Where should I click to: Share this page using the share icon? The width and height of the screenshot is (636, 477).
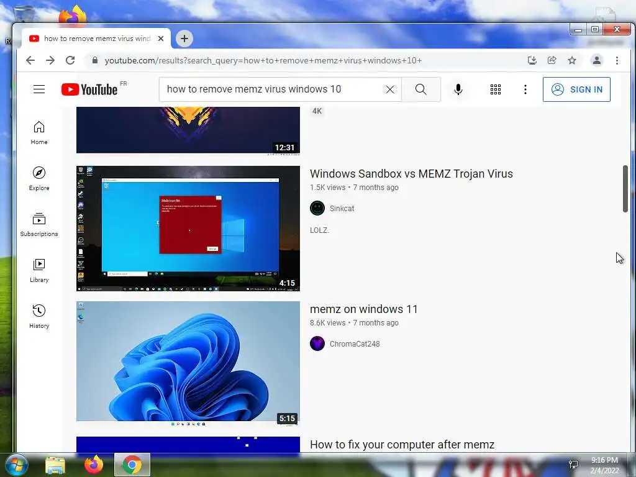point(552,60)
